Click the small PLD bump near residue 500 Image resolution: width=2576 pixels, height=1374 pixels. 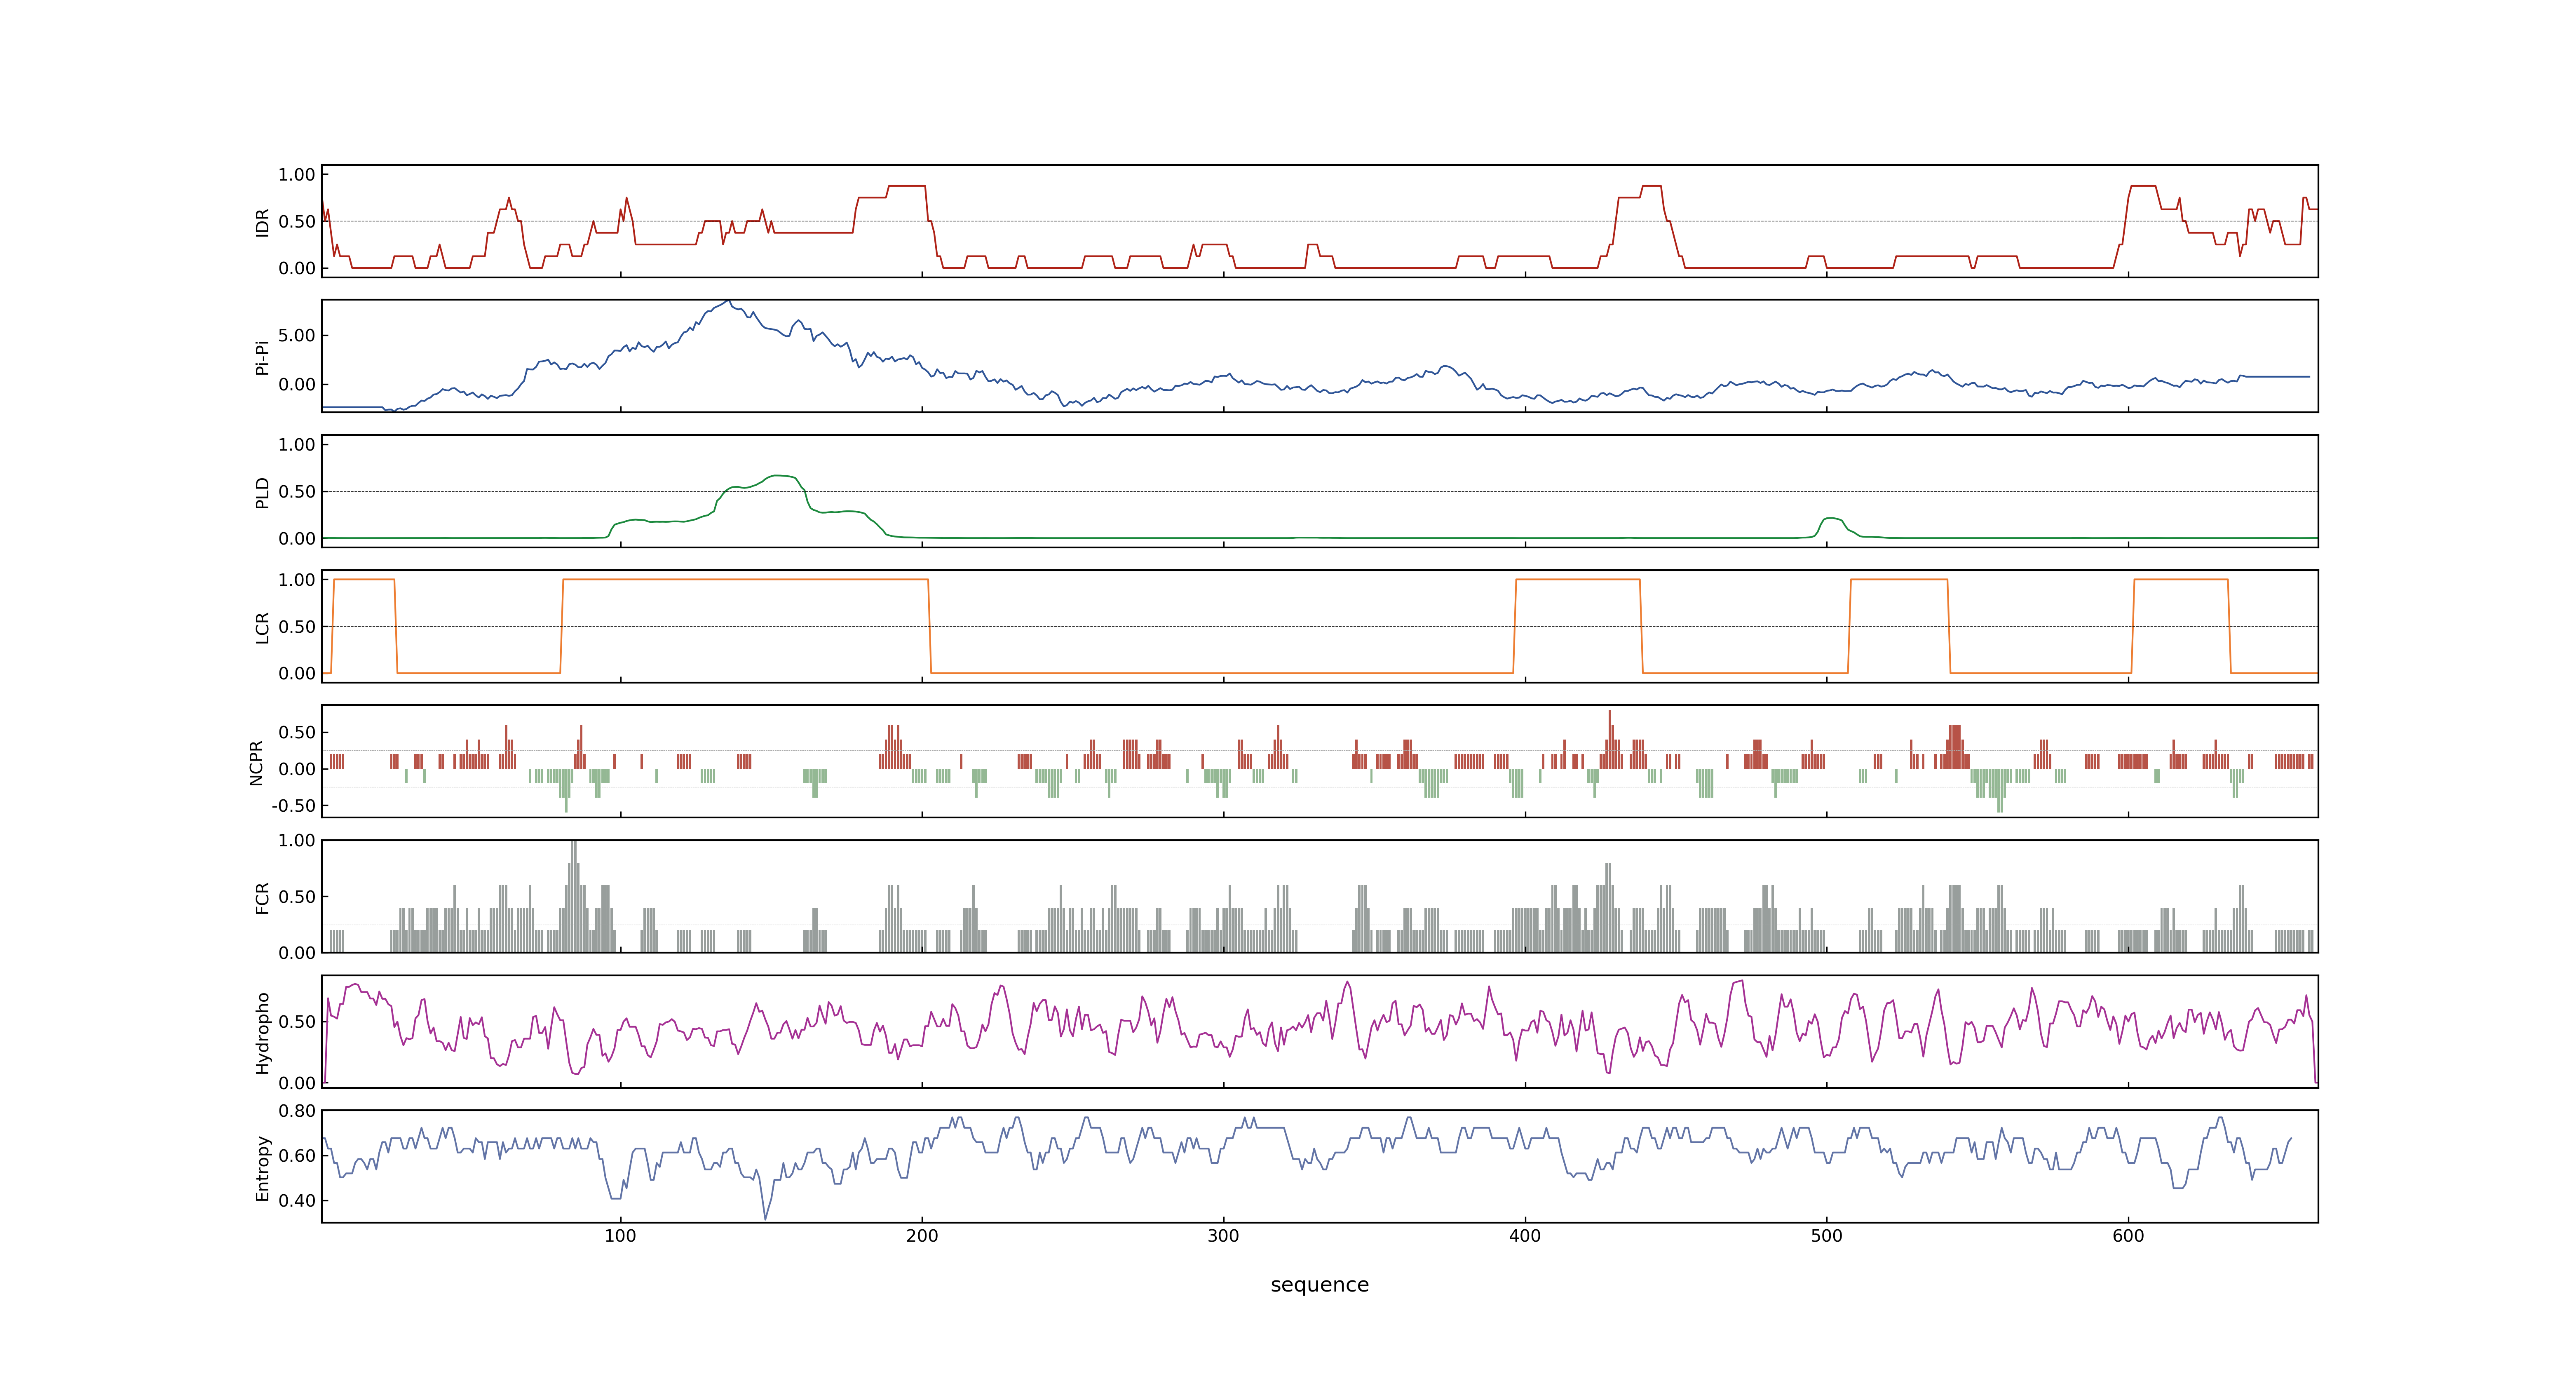1831,519
